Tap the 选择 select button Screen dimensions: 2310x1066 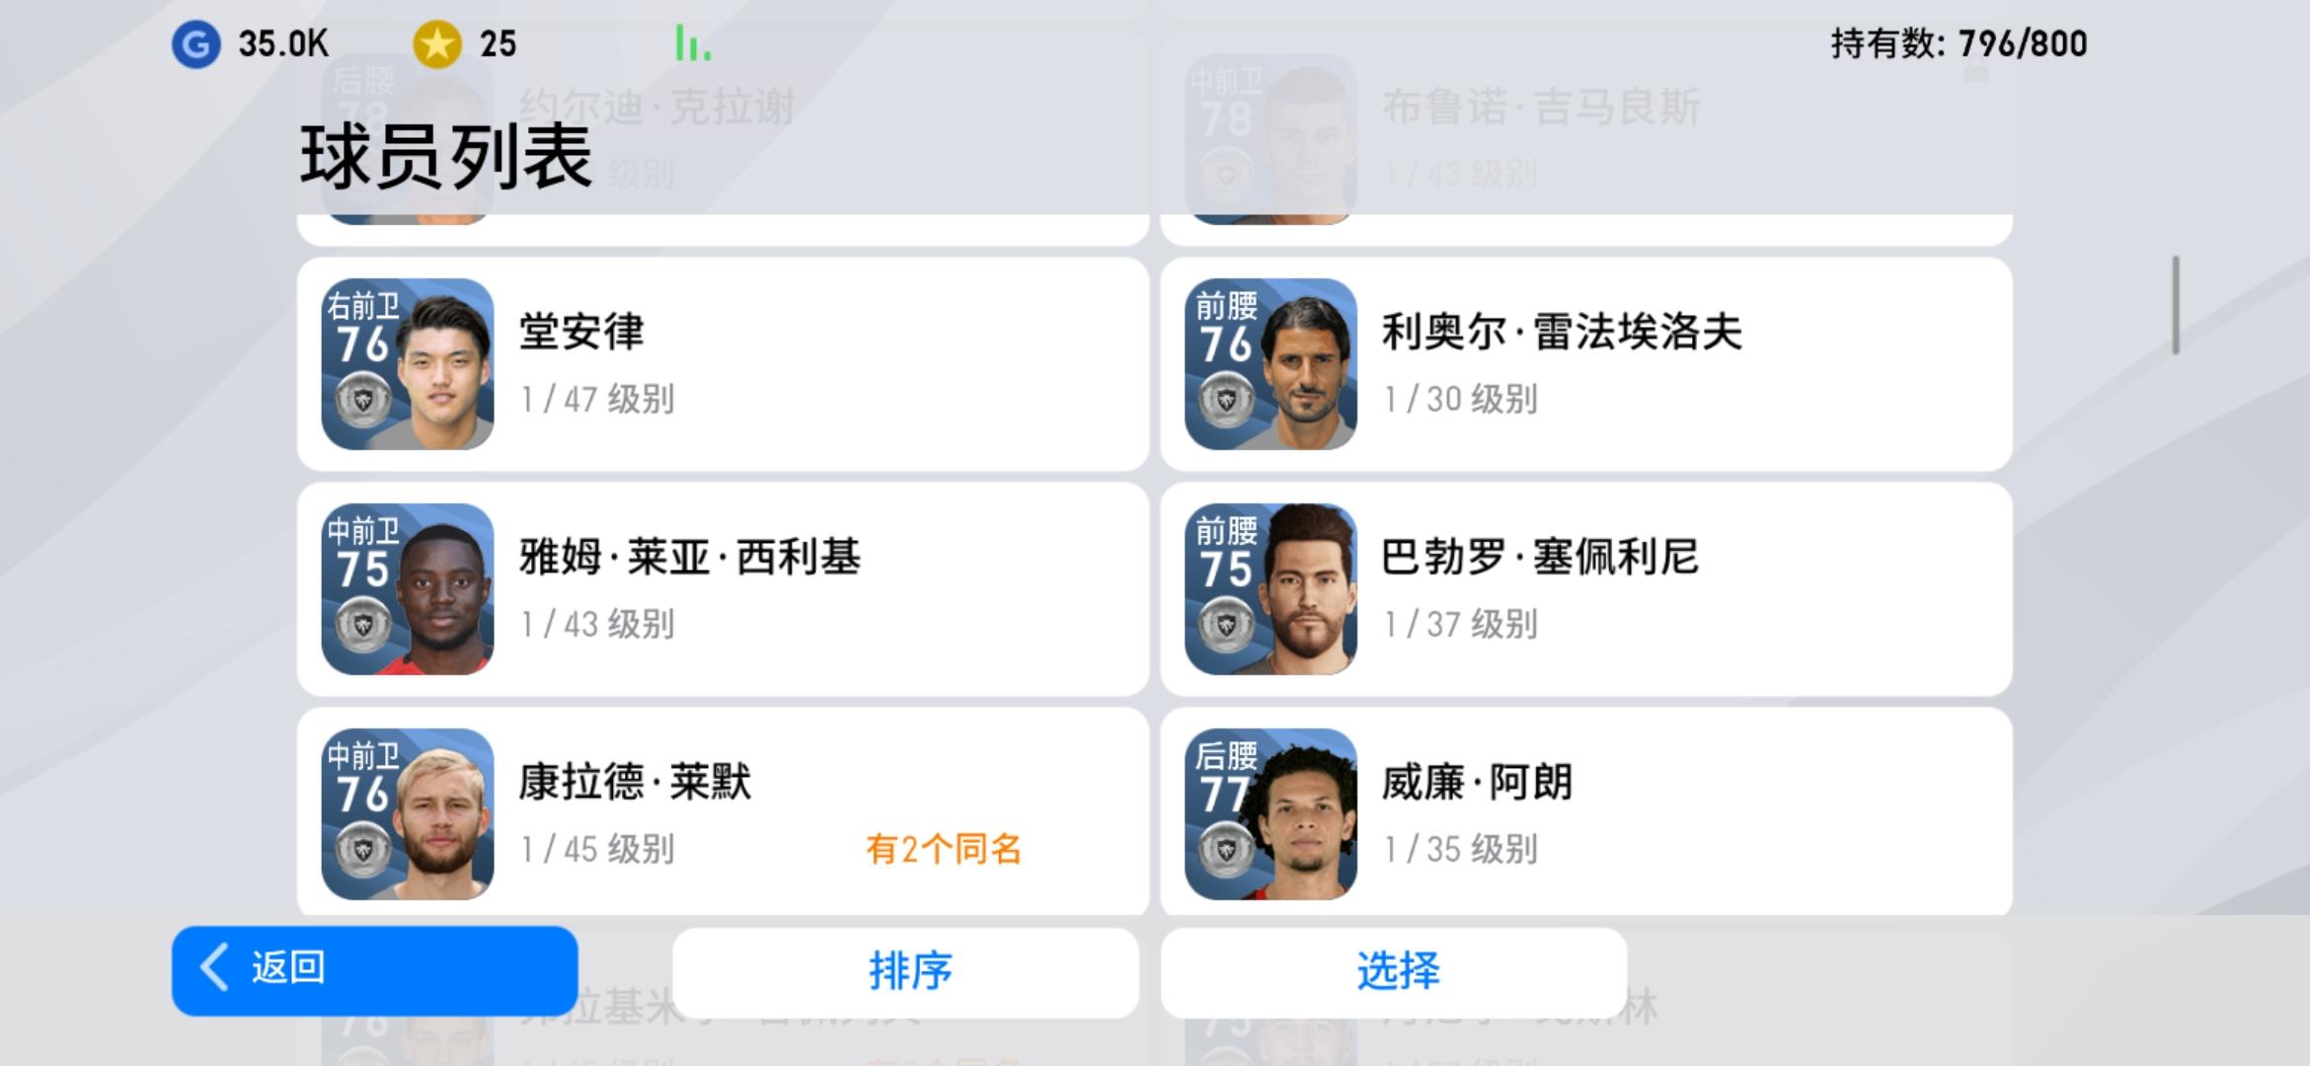[x=1394, y=971]
